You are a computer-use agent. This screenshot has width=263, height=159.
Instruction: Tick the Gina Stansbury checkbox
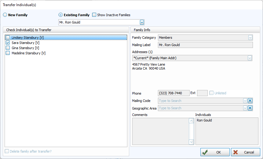pyautogui.click(x=8, y=48)
